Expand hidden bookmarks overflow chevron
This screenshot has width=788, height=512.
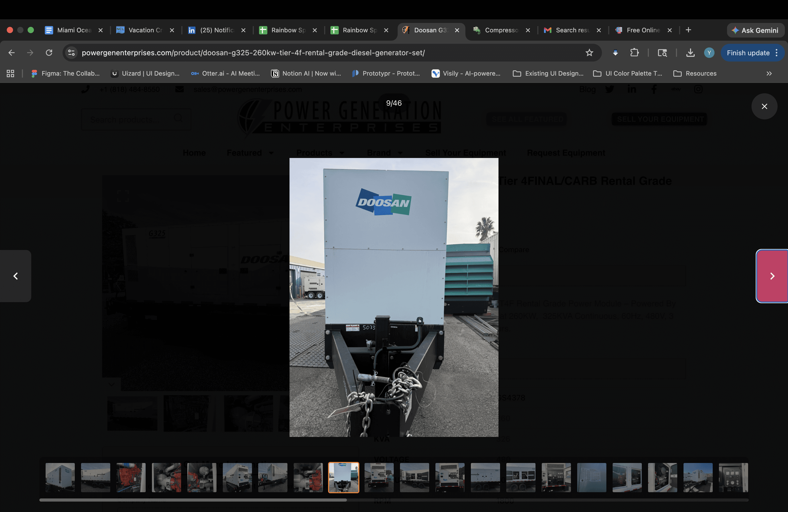(769, 74)
